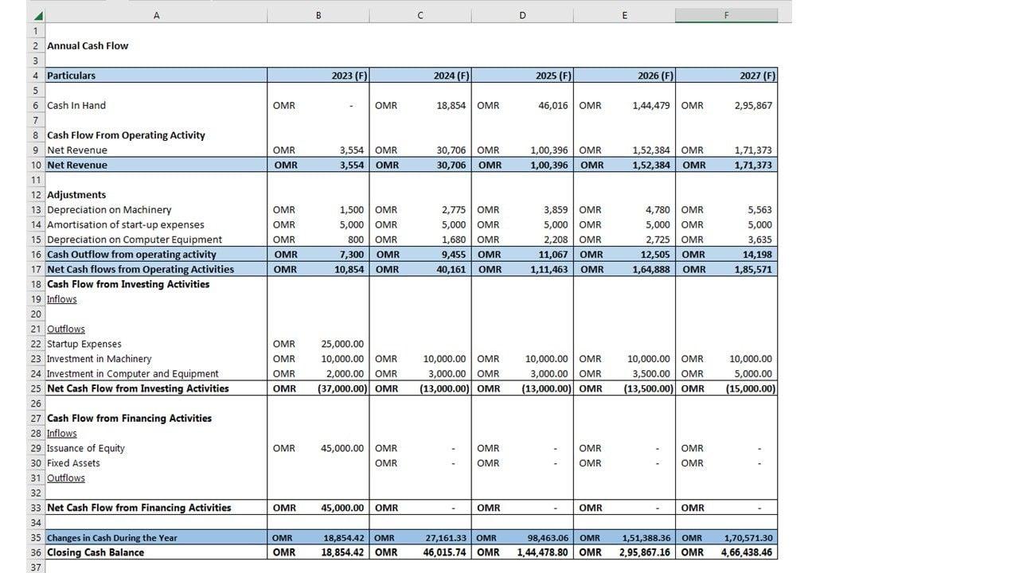Select the Changes in Cash During the Year label
The image size is (1019, 573).
(112, 538)
